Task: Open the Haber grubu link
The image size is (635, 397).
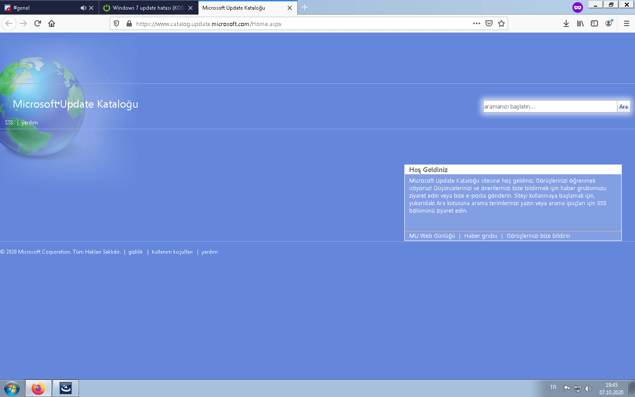Action: point(481,236)
